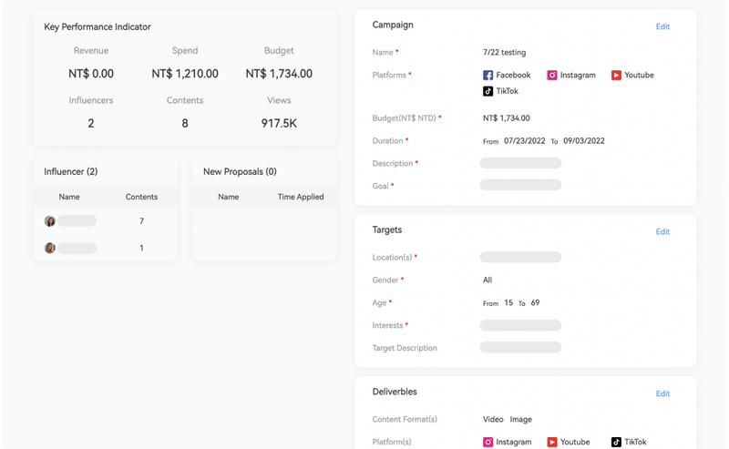Click the Target Description placeholder field
729x449 pixels.
point(520,347)
